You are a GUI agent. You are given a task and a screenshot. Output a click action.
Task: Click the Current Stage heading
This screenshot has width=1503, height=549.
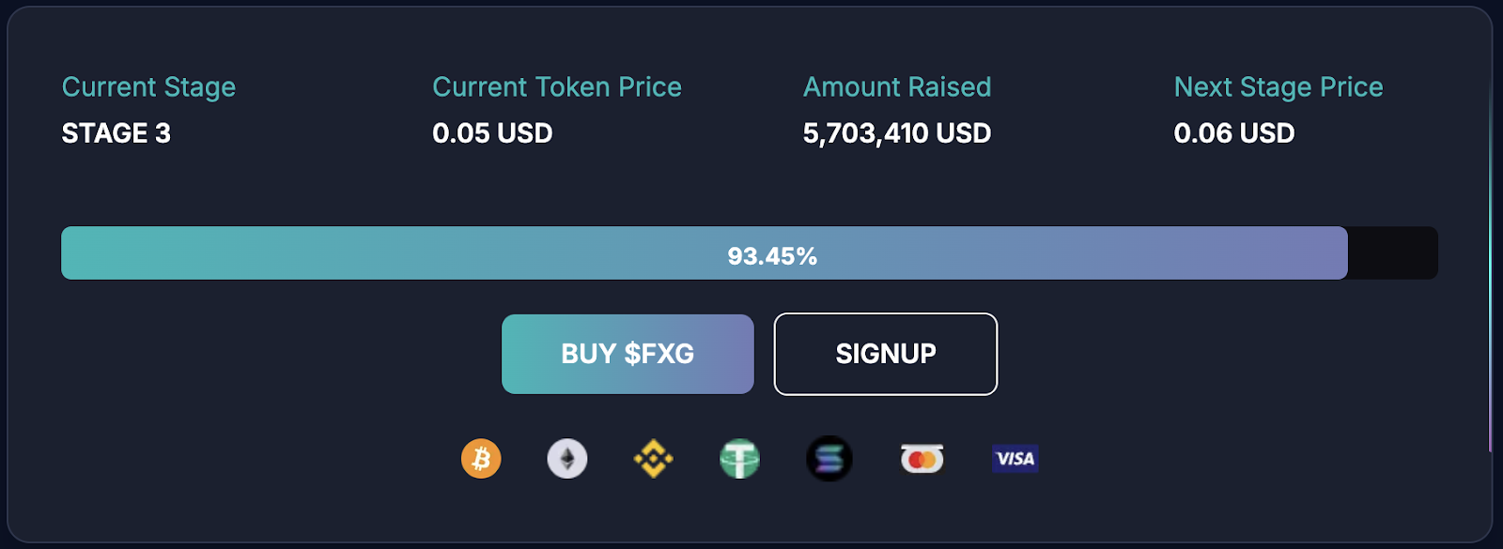(148, 87)
